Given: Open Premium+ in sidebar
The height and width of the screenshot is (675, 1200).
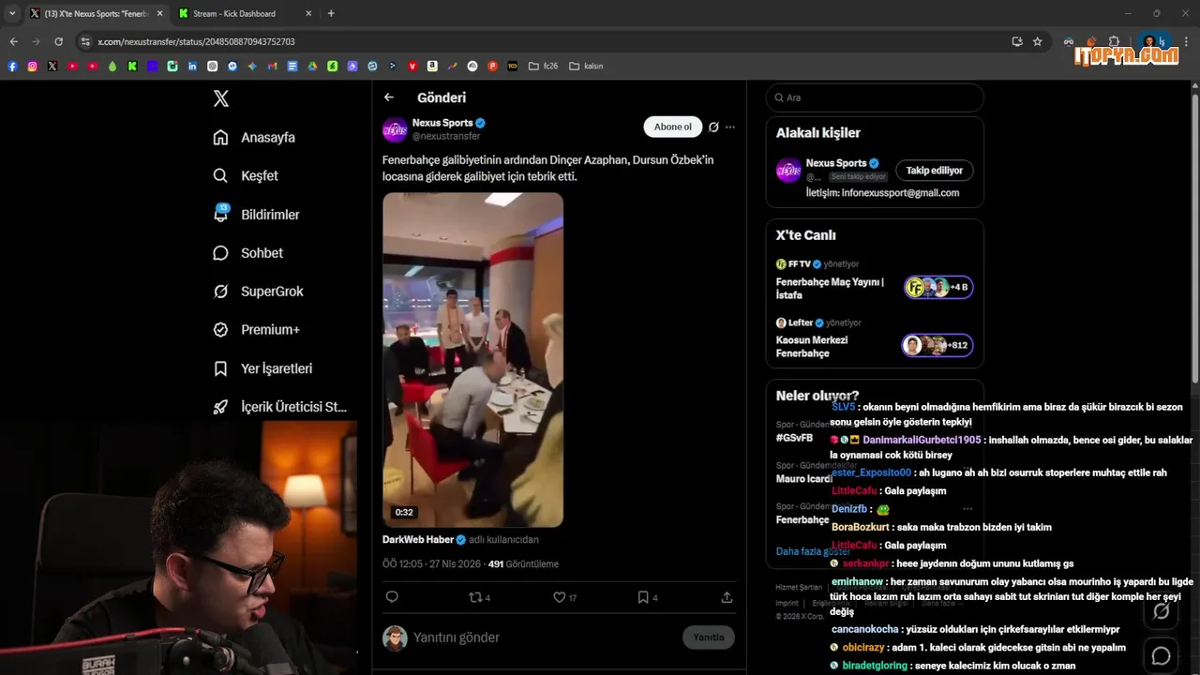Looking at the screenshot, I should (256, 330).
